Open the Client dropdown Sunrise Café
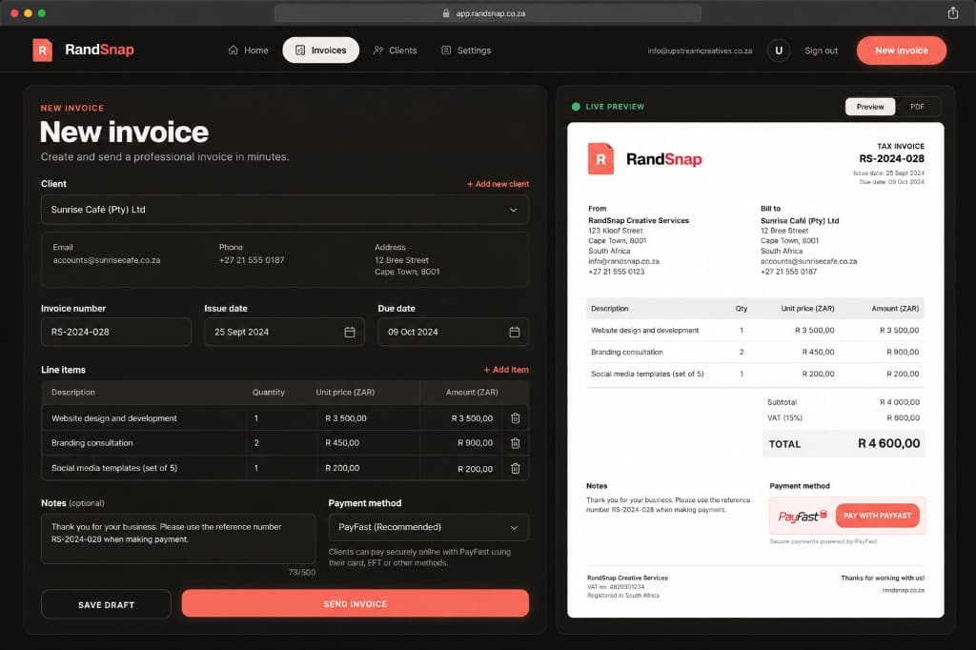Viewport: 976px width, 650px height. click(285, 210)
